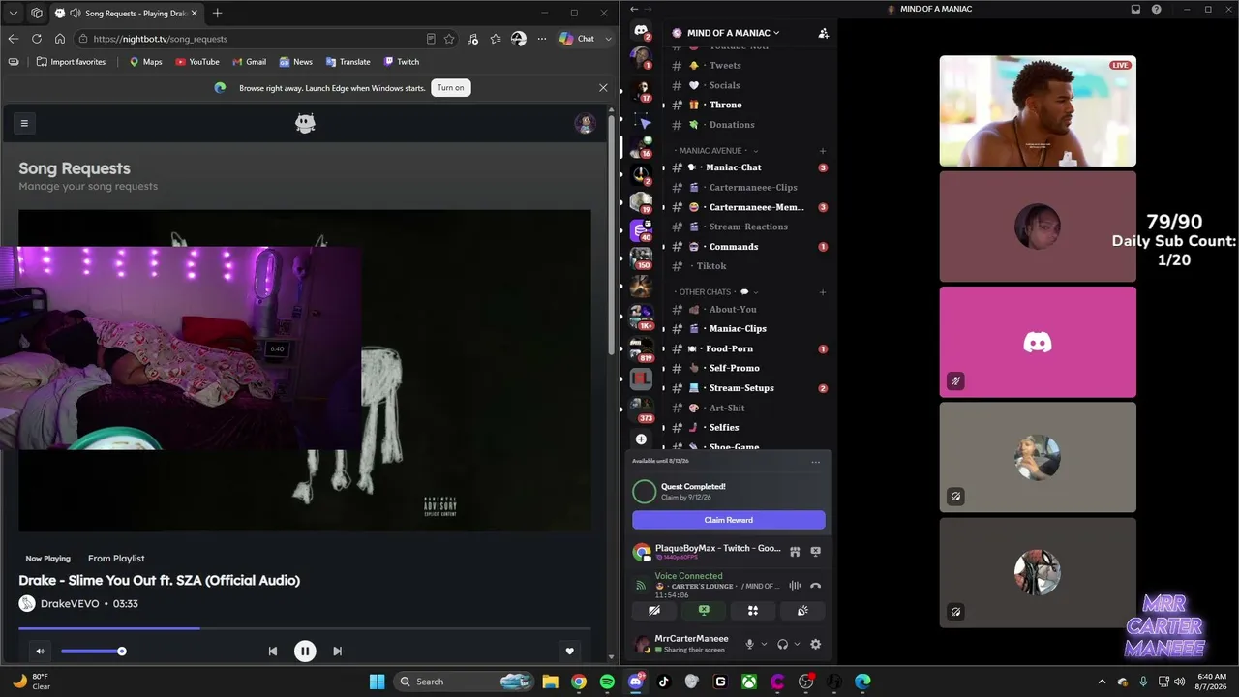Seek in the song progress bar
Viewport: 1239px width, 697px height.
304,628
